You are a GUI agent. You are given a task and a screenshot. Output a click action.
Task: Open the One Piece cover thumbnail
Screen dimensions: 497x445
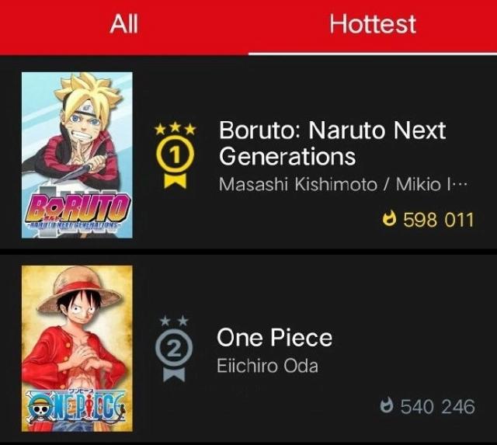tap(77, 347)
